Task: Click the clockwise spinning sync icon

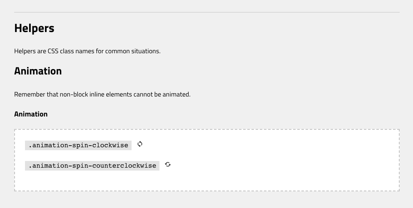Action: [140, 144]
